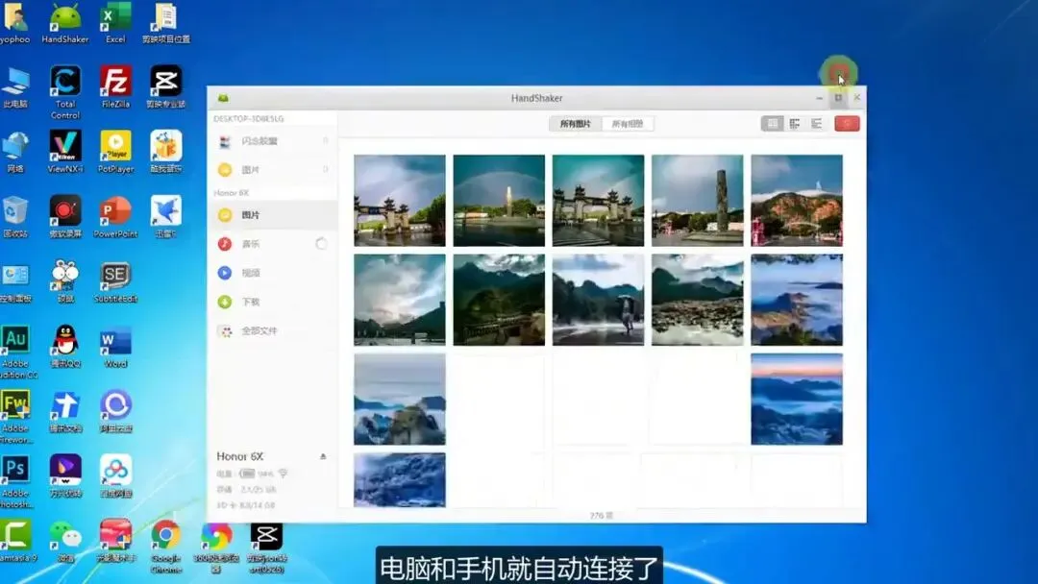Eject the Honor 6X device
1038x584 pixels.
[323, 456]
